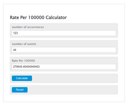This screenshot has width=129, height=107.
Task: Click the 'Rate Per 100000' field label
Action: point(23,61)
